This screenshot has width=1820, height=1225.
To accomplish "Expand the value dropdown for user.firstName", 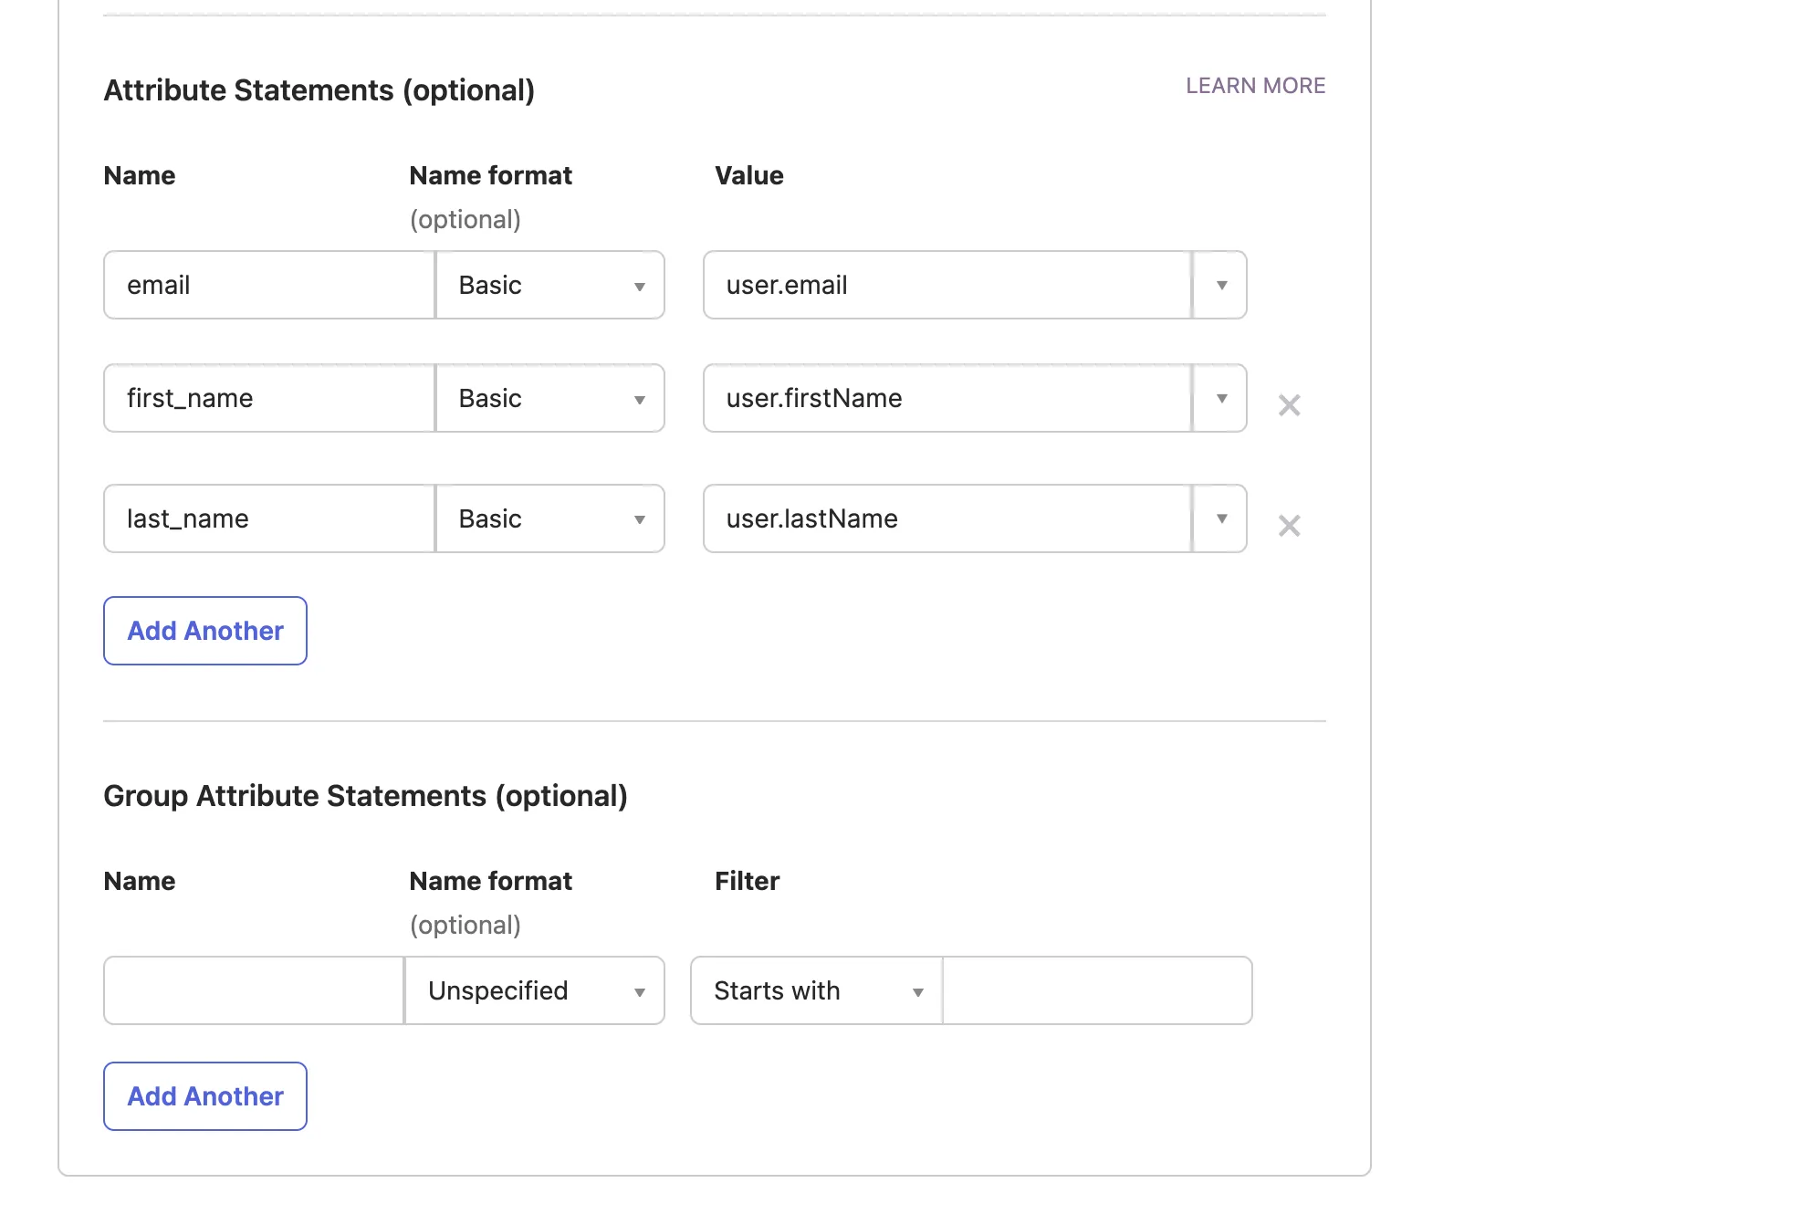I will (x=1220, y=398).
